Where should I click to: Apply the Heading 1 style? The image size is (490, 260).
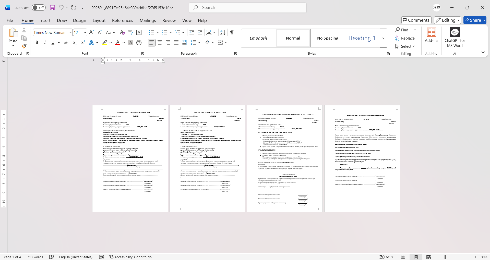362,38
